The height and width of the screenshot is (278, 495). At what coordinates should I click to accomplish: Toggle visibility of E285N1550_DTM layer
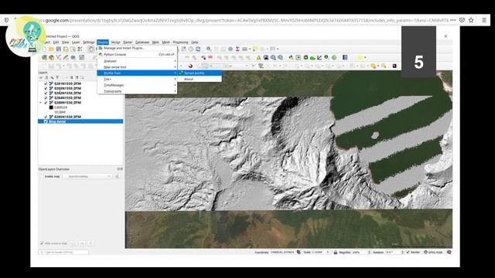46,117
